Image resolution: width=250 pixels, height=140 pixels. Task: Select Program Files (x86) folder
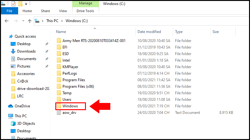coord(78,86)
